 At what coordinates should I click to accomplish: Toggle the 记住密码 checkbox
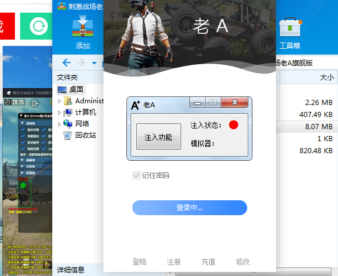(136, 176)
